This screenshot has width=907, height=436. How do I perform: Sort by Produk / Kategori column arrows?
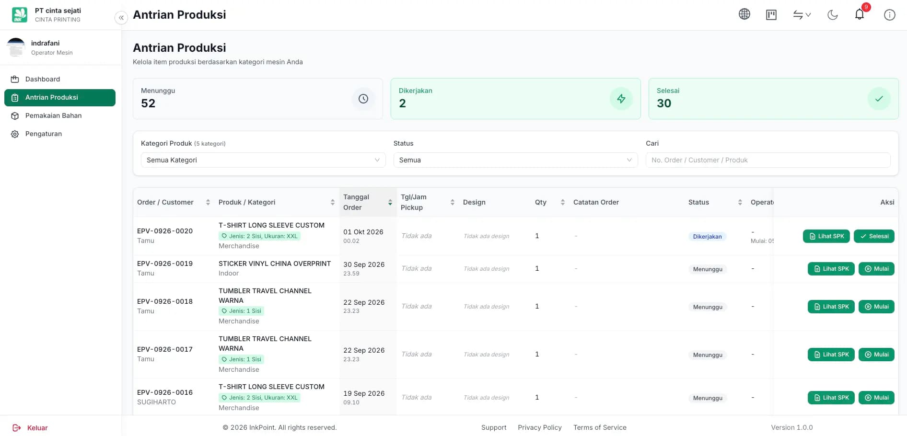point(333,202)
